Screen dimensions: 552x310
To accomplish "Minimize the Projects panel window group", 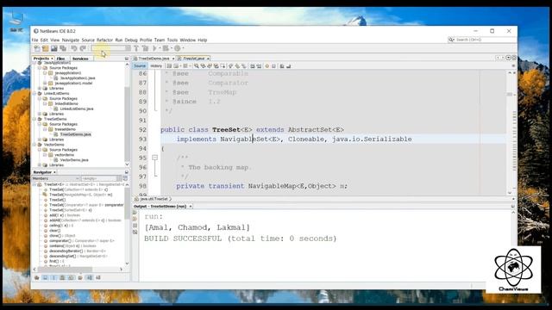I will pyautogui.click(x=127, y=59).
